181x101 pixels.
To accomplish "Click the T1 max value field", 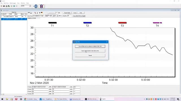I will tap(40, 87).
